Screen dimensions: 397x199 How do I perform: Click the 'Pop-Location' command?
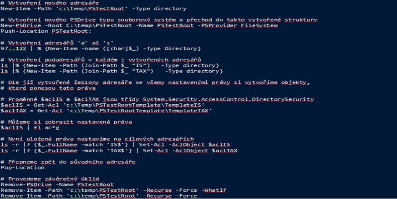[22, 167]
